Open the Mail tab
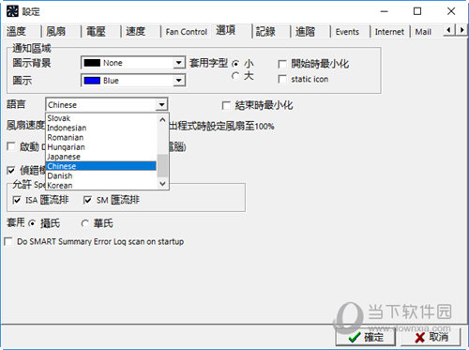This screenshot has width=469, height=350. coord(423,32)
